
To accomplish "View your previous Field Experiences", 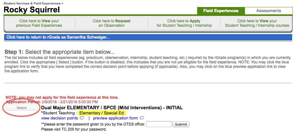I will (39, 23).
